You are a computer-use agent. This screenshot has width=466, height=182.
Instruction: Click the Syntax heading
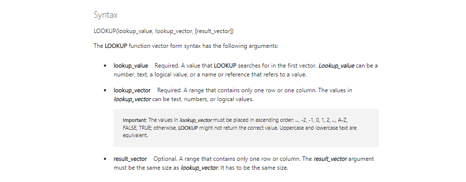click(105, 15)
